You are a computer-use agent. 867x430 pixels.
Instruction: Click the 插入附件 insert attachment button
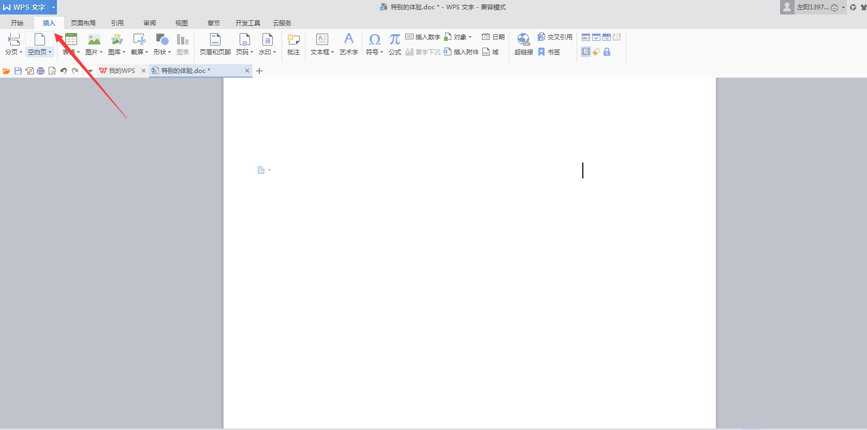tap(461, 52)
